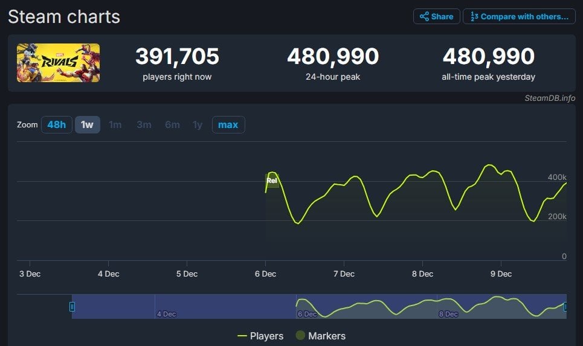The width and height of the screenshot is (583, 346).
Task: Click the Rel release marker on chart
Action: 272,181
